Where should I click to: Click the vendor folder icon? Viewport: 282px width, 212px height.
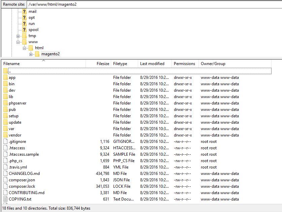tap(5, 135)
